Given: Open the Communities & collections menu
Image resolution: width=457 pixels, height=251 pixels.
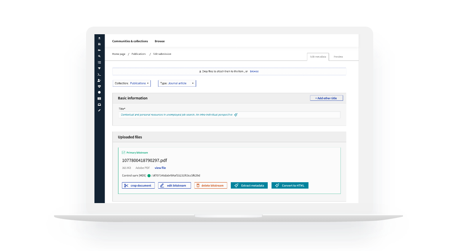Looking at the screenshot, I should click(130, 41).
